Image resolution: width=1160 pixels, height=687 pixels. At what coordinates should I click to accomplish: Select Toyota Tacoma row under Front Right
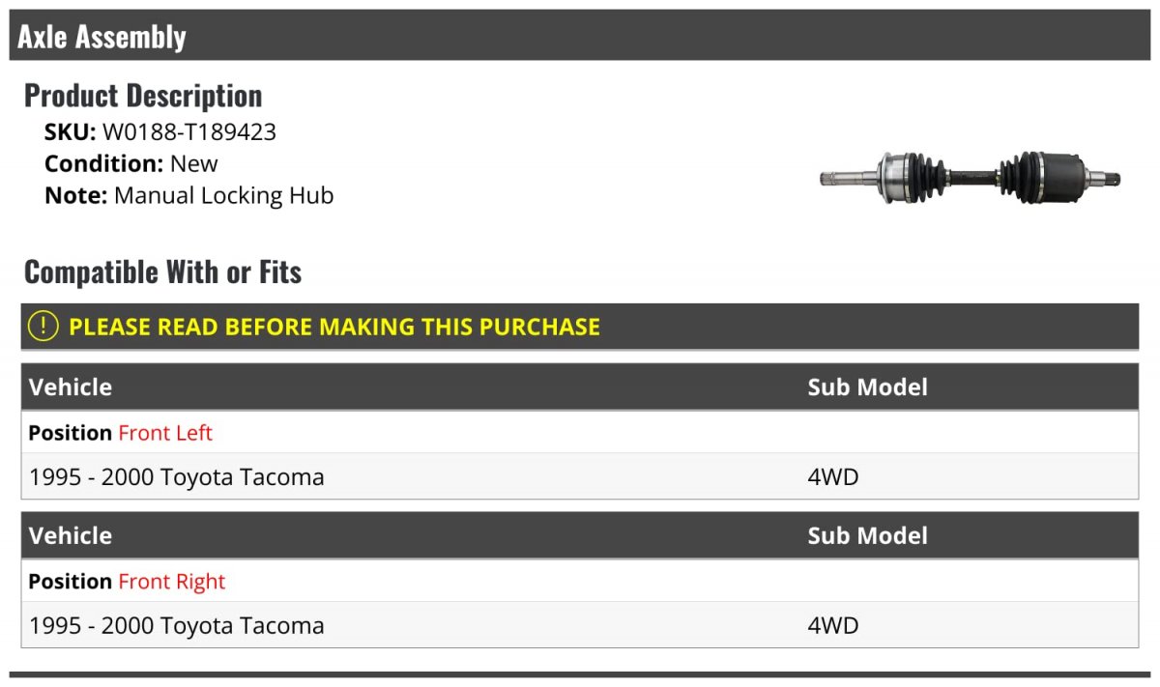[x=177, y=625]
